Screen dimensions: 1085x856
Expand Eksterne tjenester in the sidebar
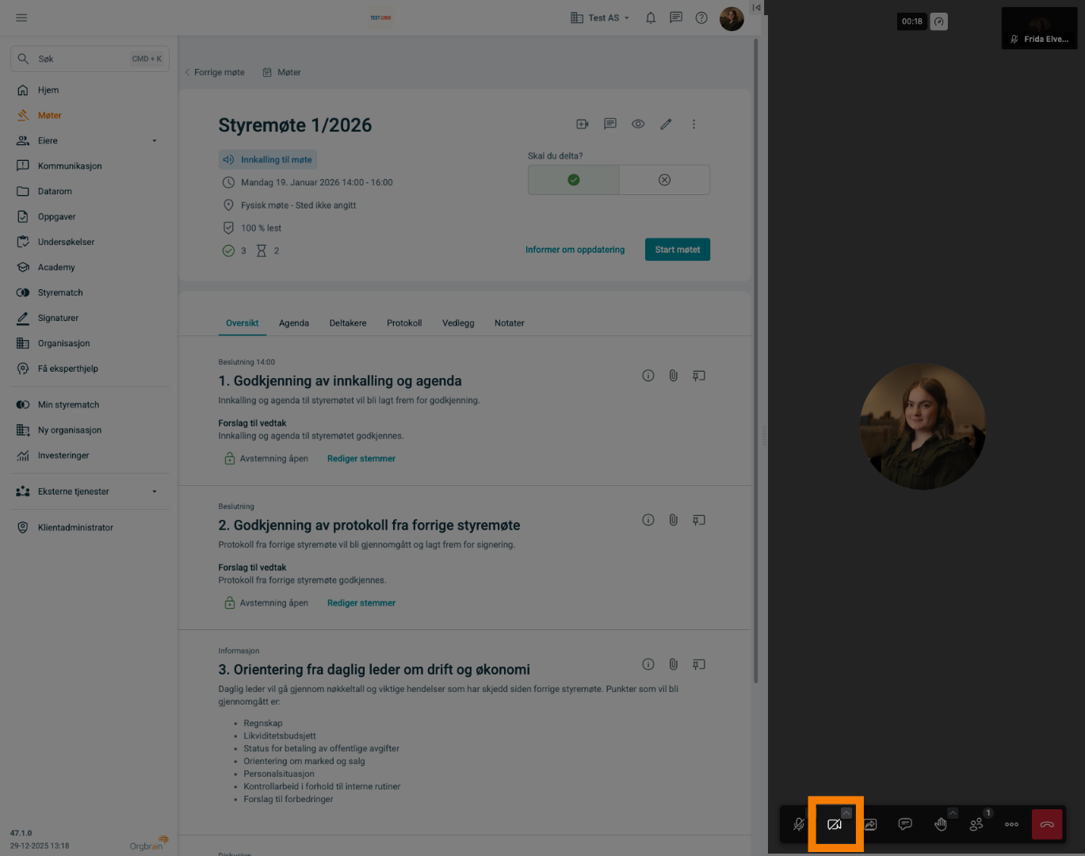[90, 491]
